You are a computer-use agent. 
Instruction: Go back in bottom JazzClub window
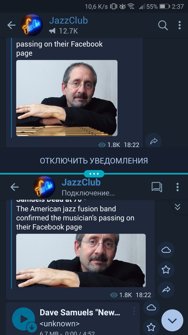tap(15, 187)
